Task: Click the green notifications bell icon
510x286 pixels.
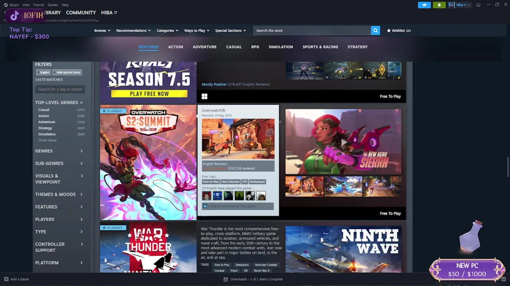Action: coord(439,5)
